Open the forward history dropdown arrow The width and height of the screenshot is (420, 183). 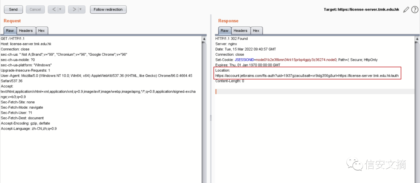click(80, 9)
